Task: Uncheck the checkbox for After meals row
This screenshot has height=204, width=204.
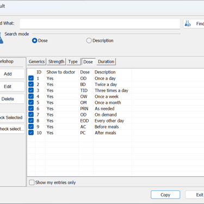Action: (x=31, y=133)
